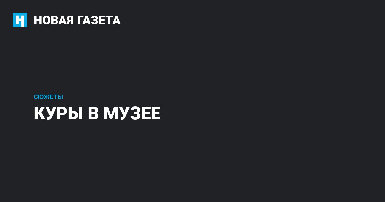Click the first letter «С» of «СЮЖЕТЫ»

coord(36,97)
